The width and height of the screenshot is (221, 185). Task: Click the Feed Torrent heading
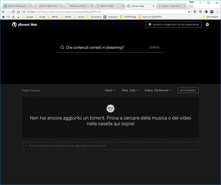click(31, 90)
